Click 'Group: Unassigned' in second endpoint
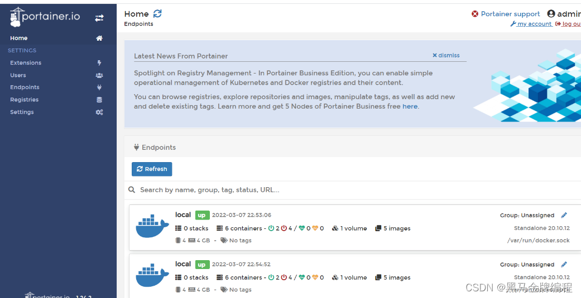 [527, 265]
